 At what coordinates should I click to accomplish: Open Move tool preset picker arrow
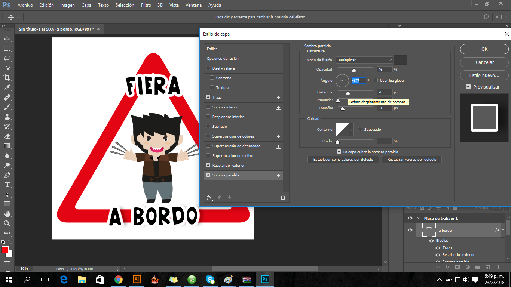(x=18, y=17)
